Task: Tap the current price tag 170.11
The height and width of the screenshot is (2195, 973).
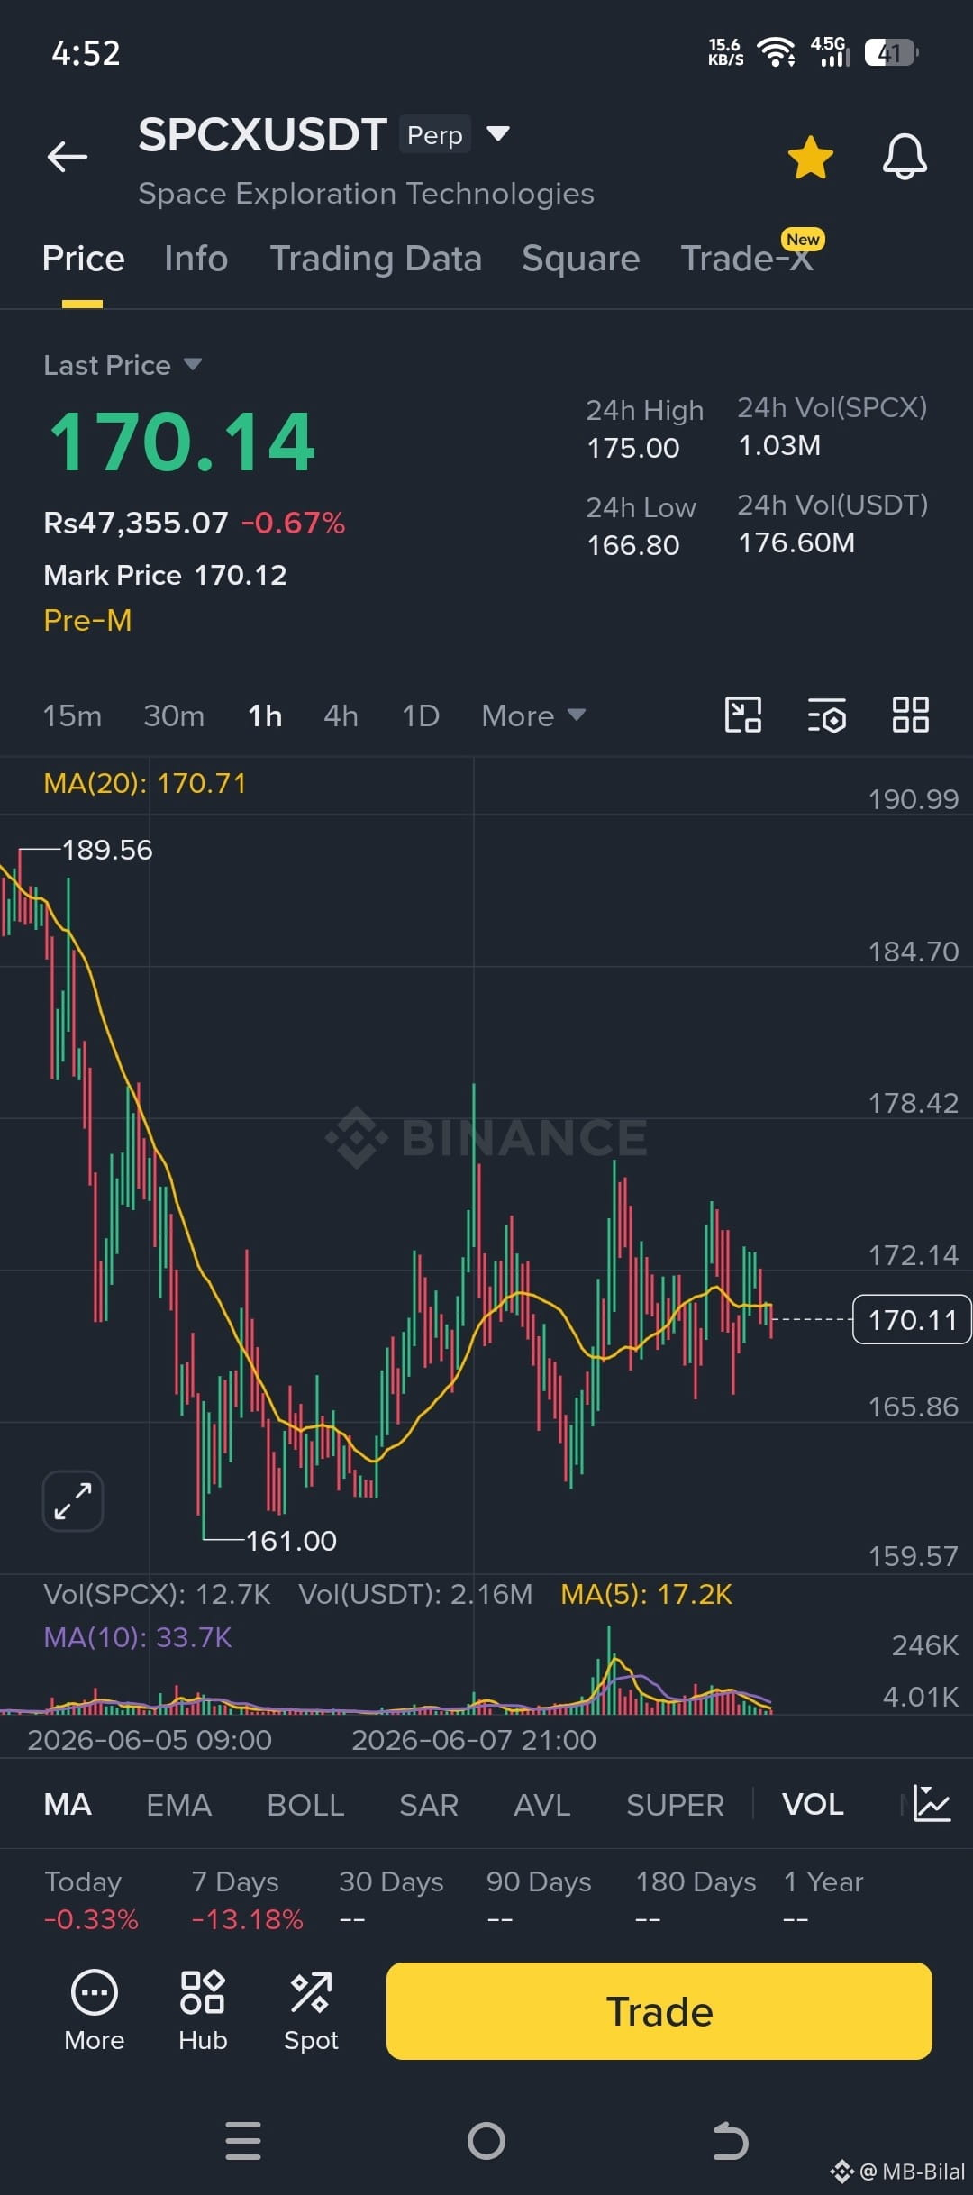Action: [912, 1319]
